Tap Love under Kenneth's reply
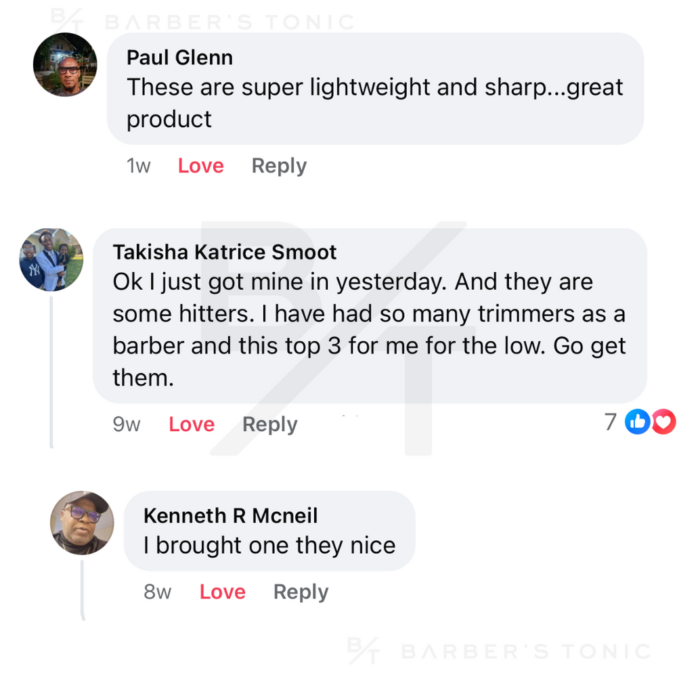677x677 pixels. pyautogui.click(x=222, y=592)
